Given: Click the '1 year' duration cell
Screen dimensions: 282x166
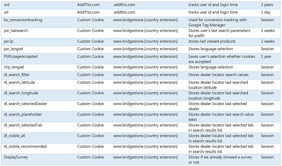Looking at the screenshot, I should [x=266, y=57].
